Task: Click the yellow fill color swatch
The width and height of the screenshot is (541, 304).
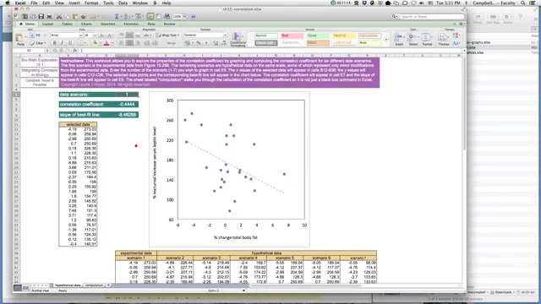Action: pos(95,43)
